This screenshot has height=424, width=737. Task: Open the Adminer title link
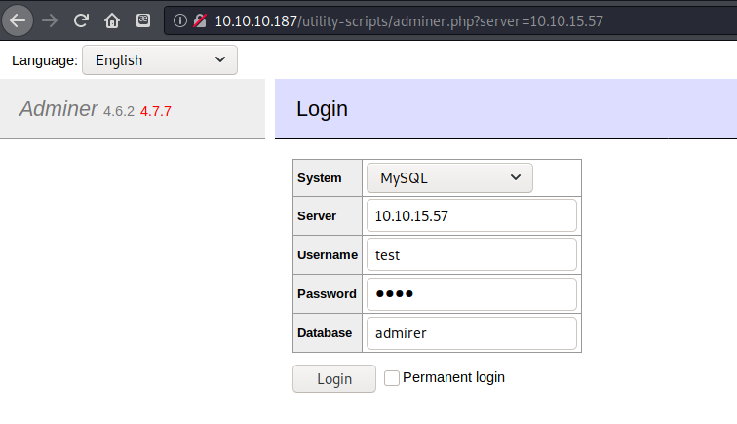58,109
